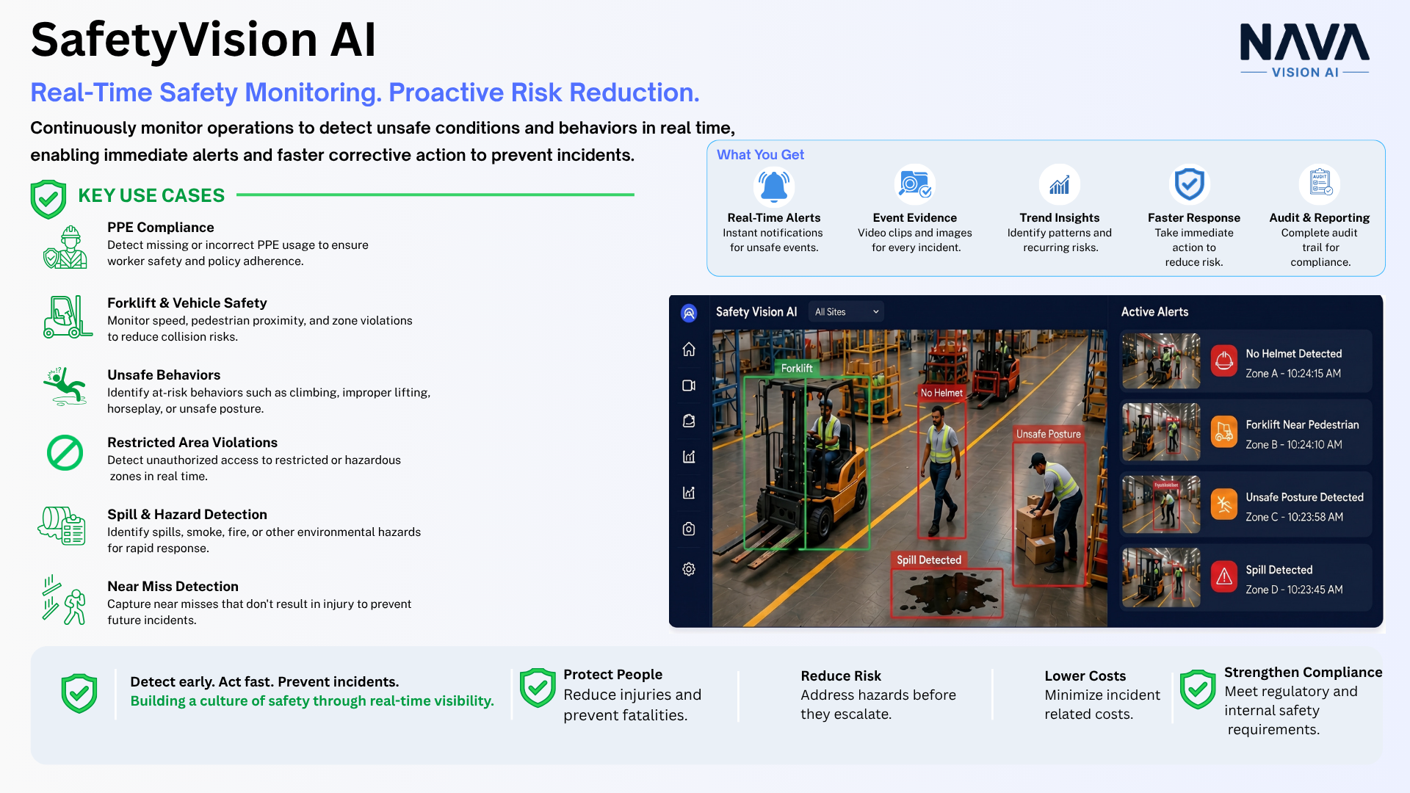Screen dimensions: 1410x793
Task: Click the 'Safety Vision AI' dashboard title
Action: click(756, 312)
